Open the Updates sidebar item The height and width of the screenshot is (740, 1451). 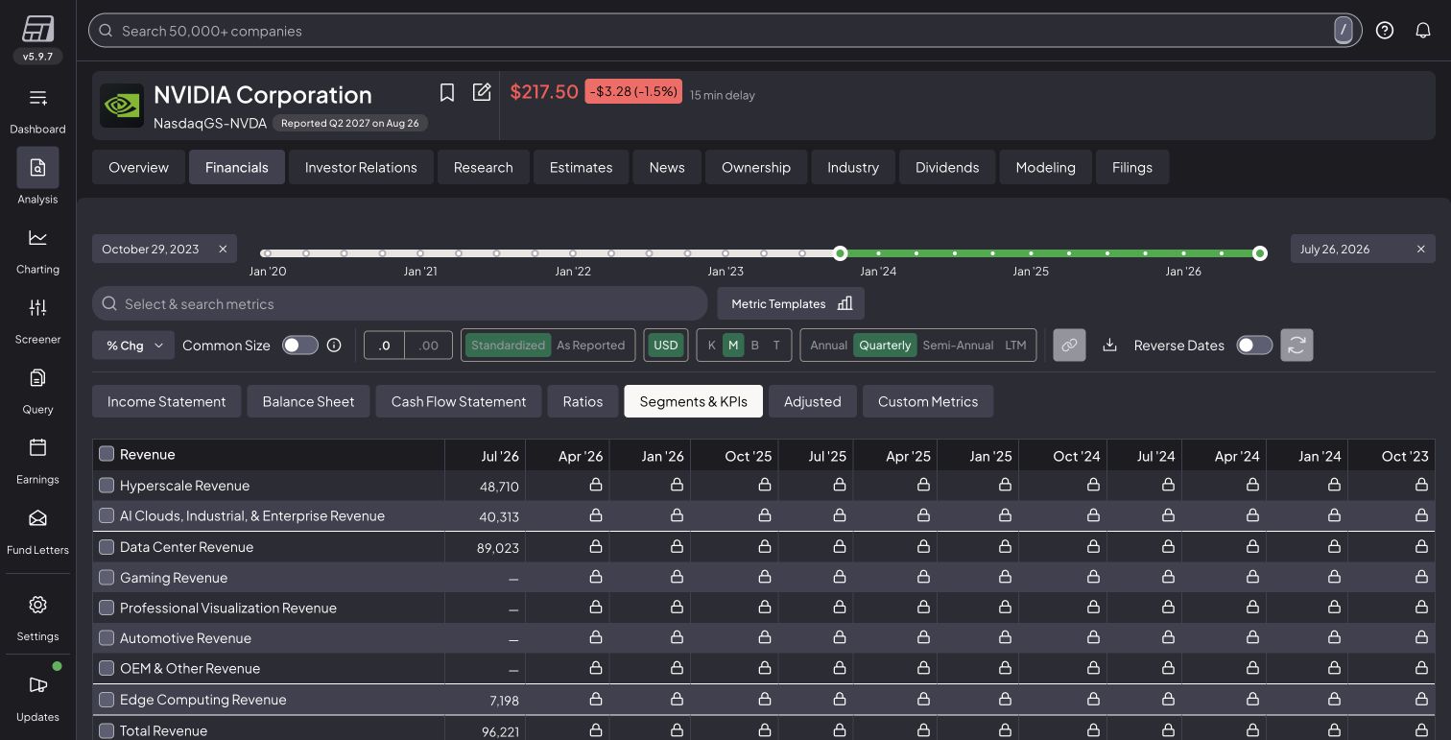pyautogui.click(x=37, y=685)
